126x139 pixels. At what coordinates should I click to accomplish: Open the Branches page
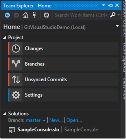pos(63,64)
